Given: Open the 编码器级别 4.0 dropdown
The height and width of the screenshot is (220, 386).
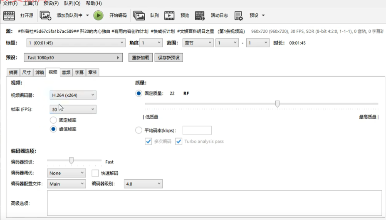Looking at the screenshot, I should [143, 184].
